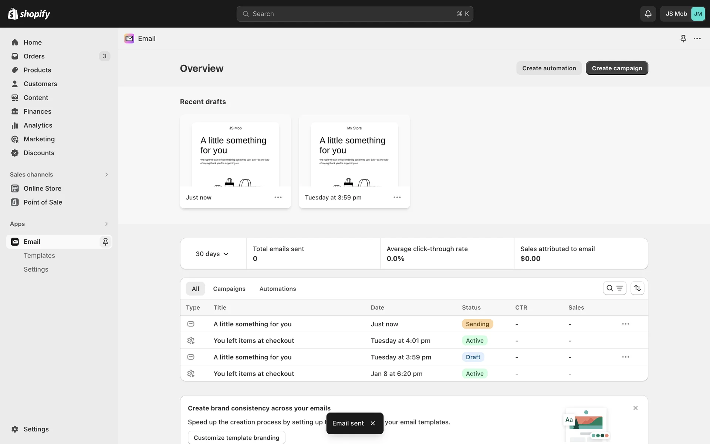Screen dimensions: 710x444
Task: Unpin Email app in sidebar
Action: [105, 242]
